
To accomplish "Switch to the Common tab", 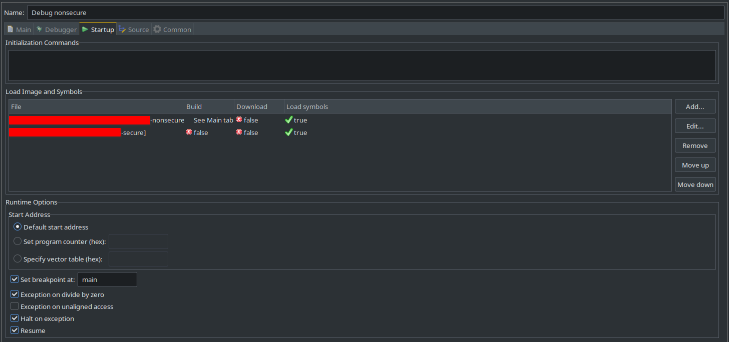I will (172, 29).
